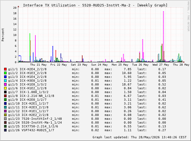Select legend label gi1/6 ICX-H1E2_1/2/8
The width and height of the screenshot is (191, 141).
click(x=27, y=88)
